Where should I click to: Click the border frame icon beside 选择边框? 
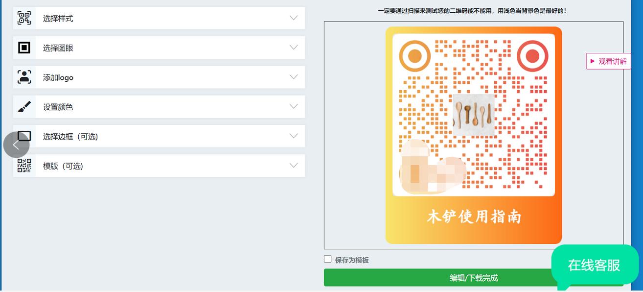[x=24, y=136]
